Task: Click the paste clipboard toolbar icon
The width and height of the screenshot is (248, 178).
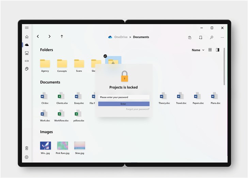Action: tap(190, 37)
